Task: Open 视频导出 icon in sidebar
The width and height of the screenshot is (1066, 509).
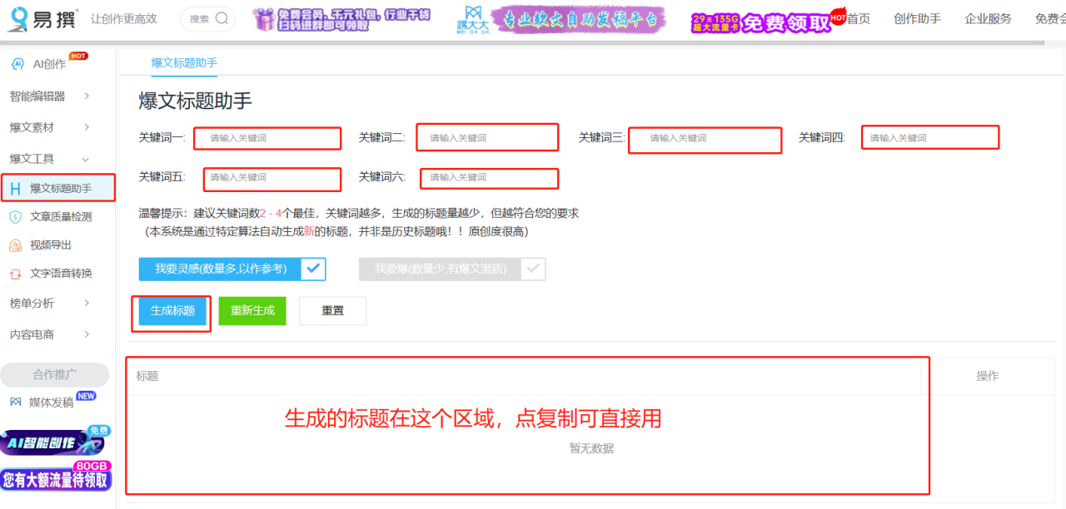Action: pos(15,245)
